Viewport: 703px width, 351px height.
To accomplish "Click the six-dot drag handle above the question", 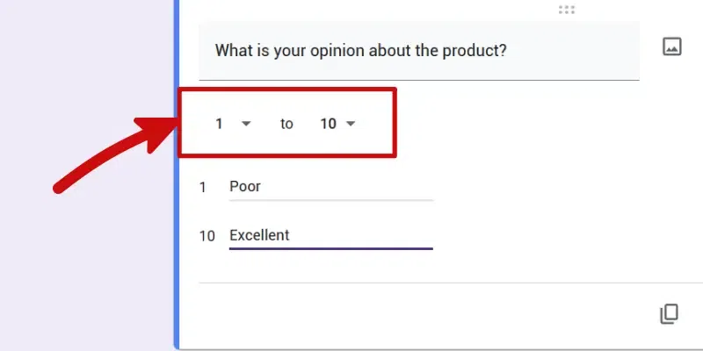I will click(567, 10).
